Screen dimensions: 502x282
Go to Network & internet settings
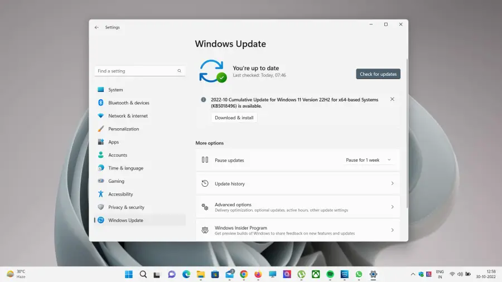click(140, 116)
